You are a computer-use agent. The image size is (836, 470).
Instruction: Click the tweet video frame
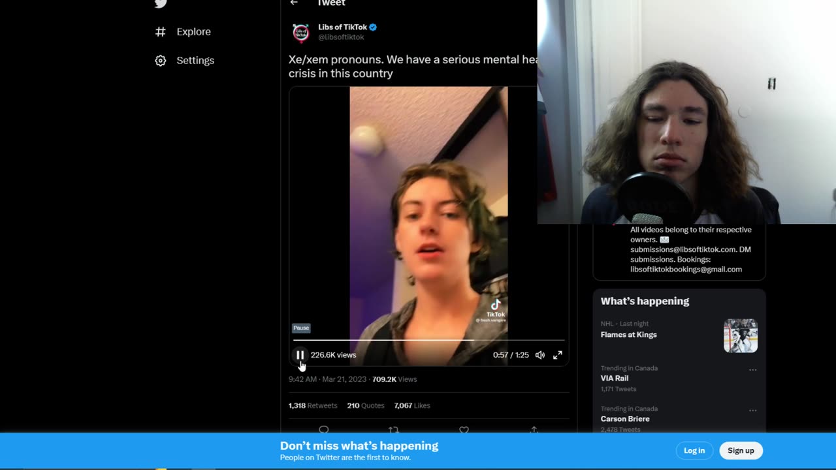(428, 226)
